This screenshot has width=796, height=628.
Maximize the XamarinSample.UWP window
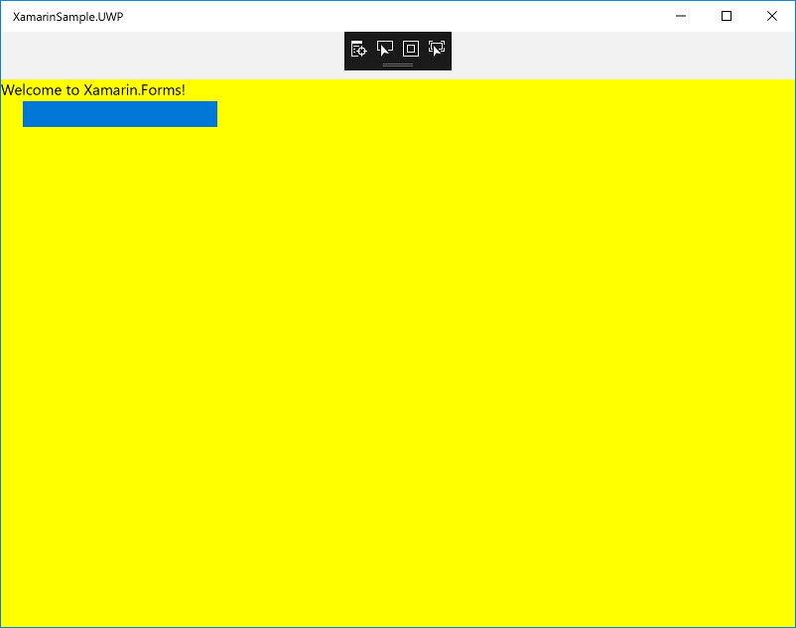pyautogui.click(x=727, y=16)
